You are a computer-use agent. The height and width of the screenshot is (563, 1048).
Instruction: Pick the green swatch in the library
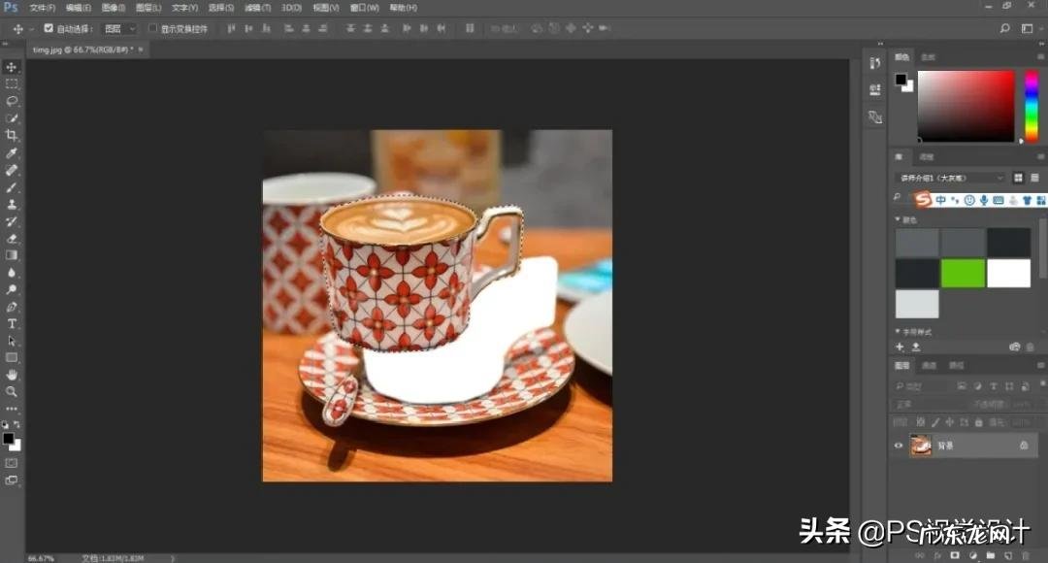963,273
